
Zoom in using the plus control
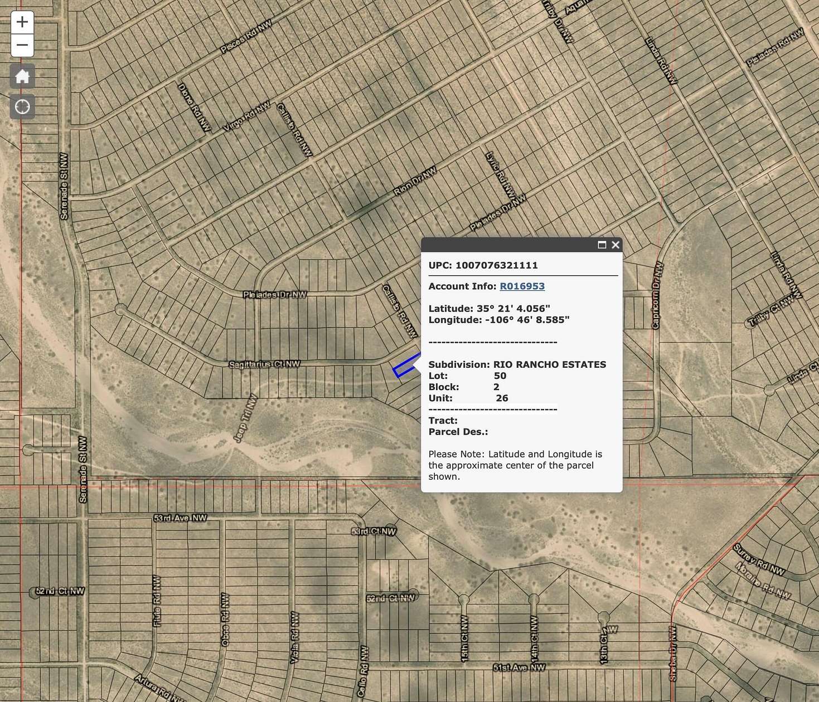(x=22, y=22)
